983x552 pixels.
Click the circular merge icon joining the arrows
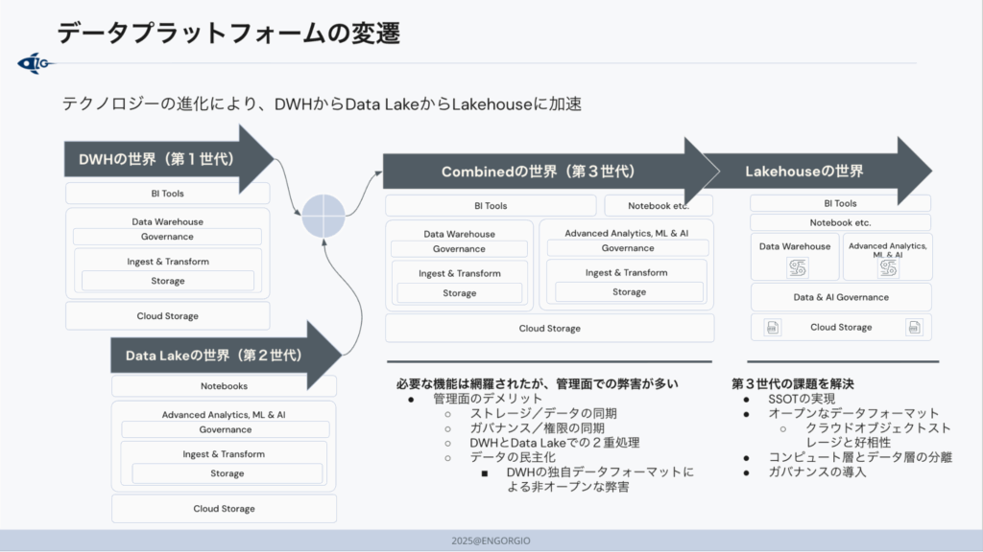click(323, 216)
